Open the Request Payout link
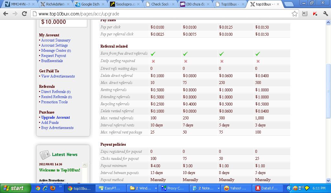 pyautogui.click(x=54, y=56)
